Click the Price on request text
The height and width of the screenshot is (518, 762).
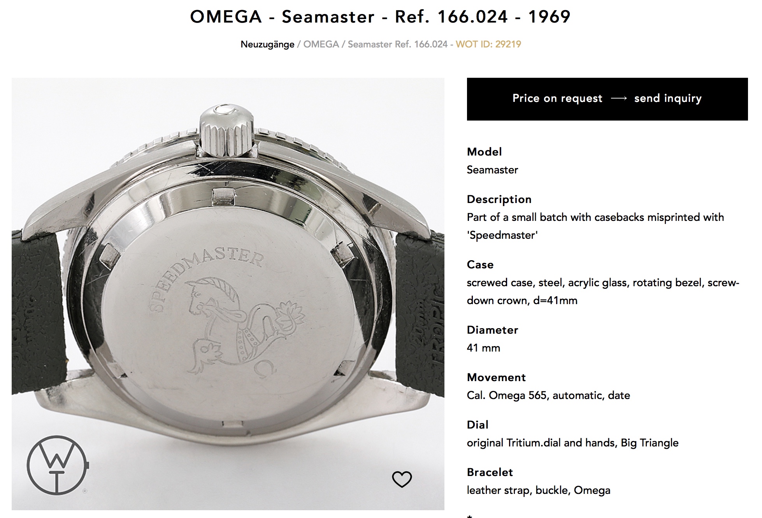point(557,98)
